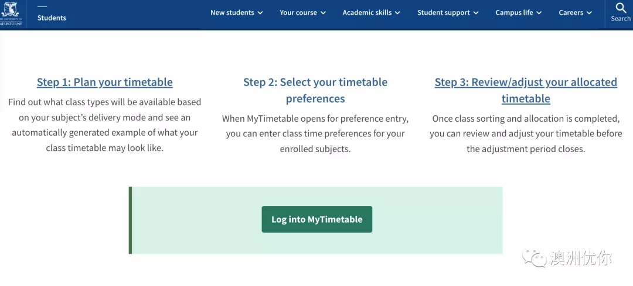Expand the Campus life chevron

pyautogui.click(x=539, y=13)
